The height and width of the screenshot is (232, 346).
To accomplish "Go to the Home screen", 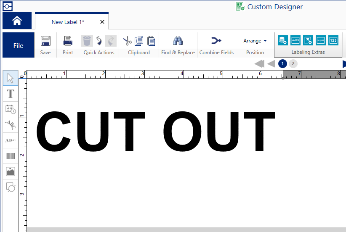I will point(17,21).
